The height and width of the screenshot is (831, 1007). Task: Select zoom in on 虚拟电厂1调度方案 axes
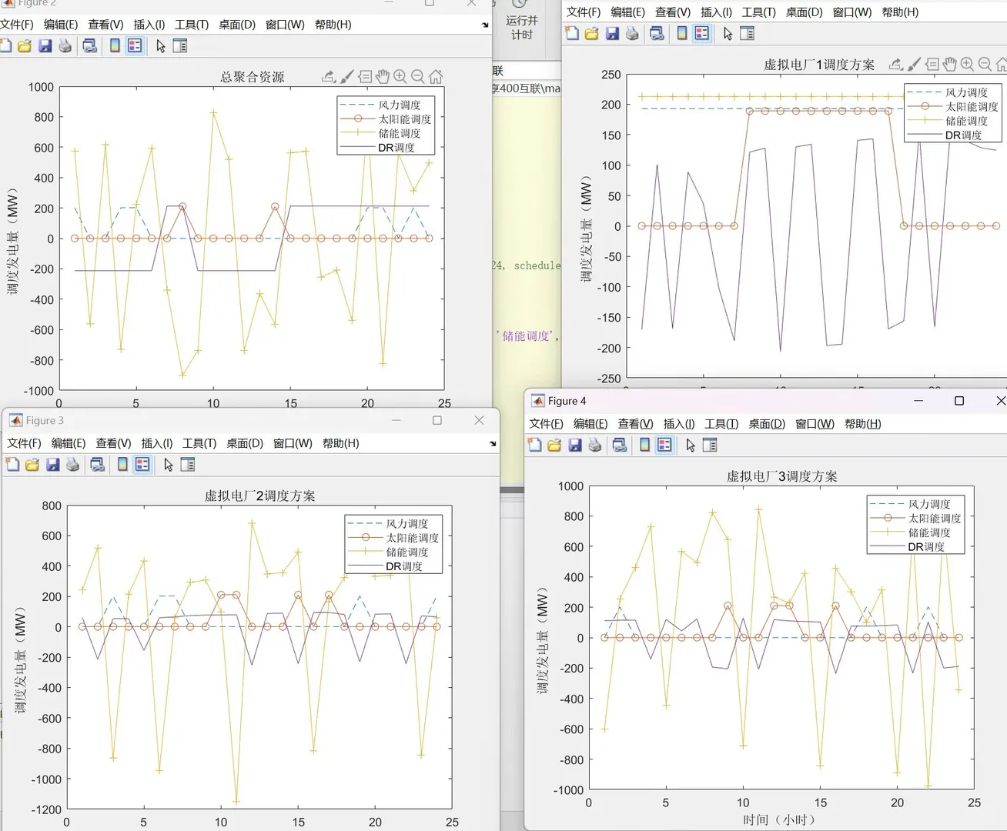pyautogui.click(x=968, y=65)
